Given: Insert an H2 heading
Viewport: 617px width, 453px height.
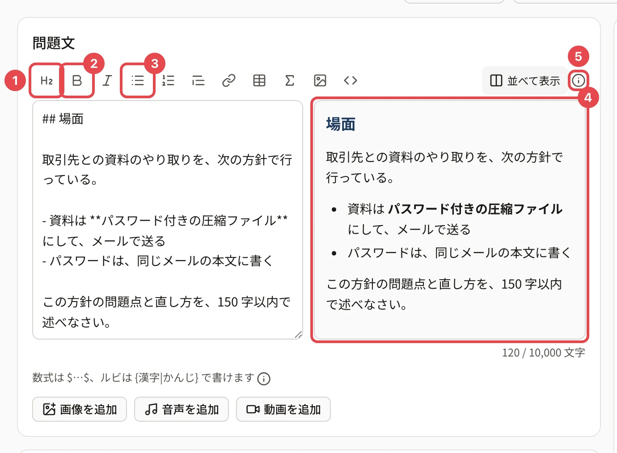Looking at the screenshot, I should pyautogui.click(x=46, y=80).
